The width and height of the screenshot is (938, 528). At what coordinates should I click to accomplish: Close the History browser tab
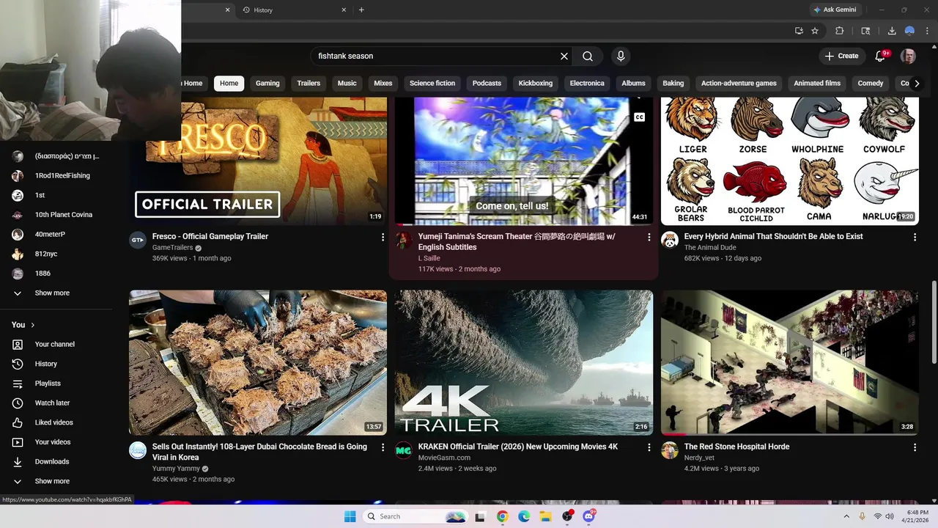(x=344, y=10)
